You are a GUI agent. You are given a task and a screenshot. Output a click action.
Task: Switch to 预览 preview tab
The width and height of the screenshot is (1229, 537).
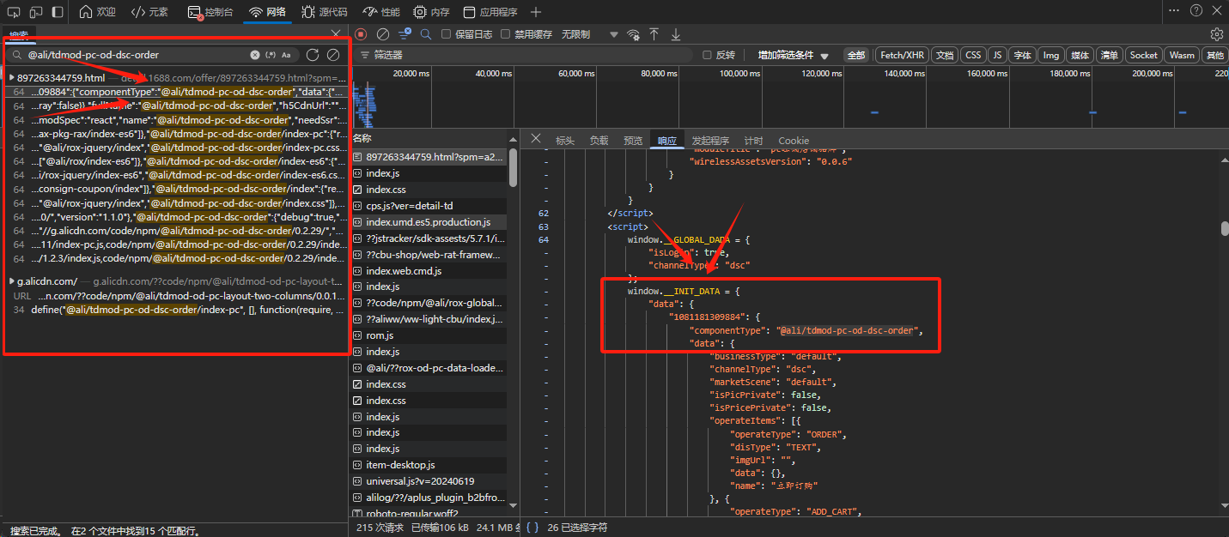tap(633, 141)
